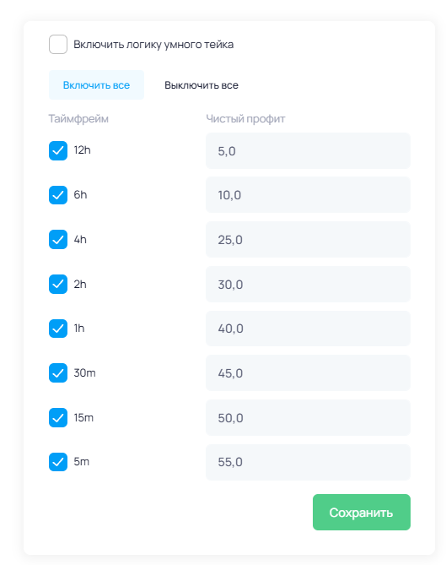
Task: Click the 15m profit field showing 50,0
Action: point(308,417)
